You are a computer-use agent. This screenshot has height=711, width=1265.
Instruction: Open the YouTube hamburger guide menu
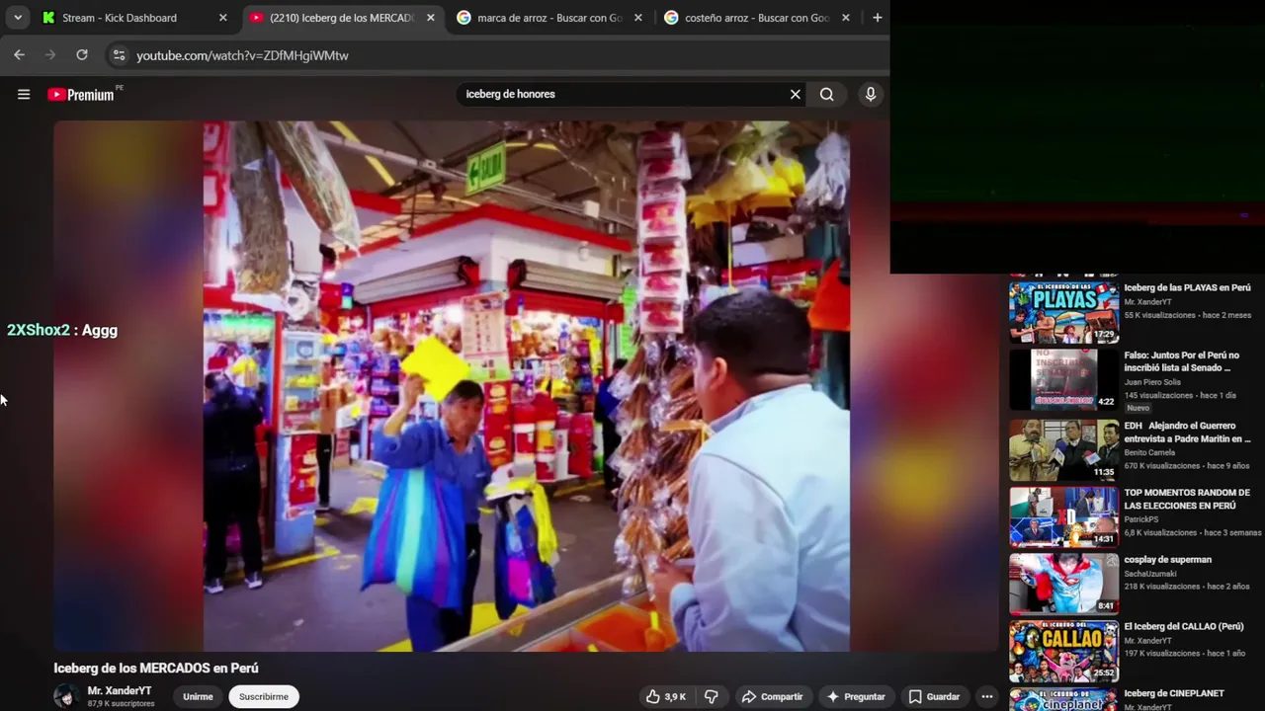point(24,95)
